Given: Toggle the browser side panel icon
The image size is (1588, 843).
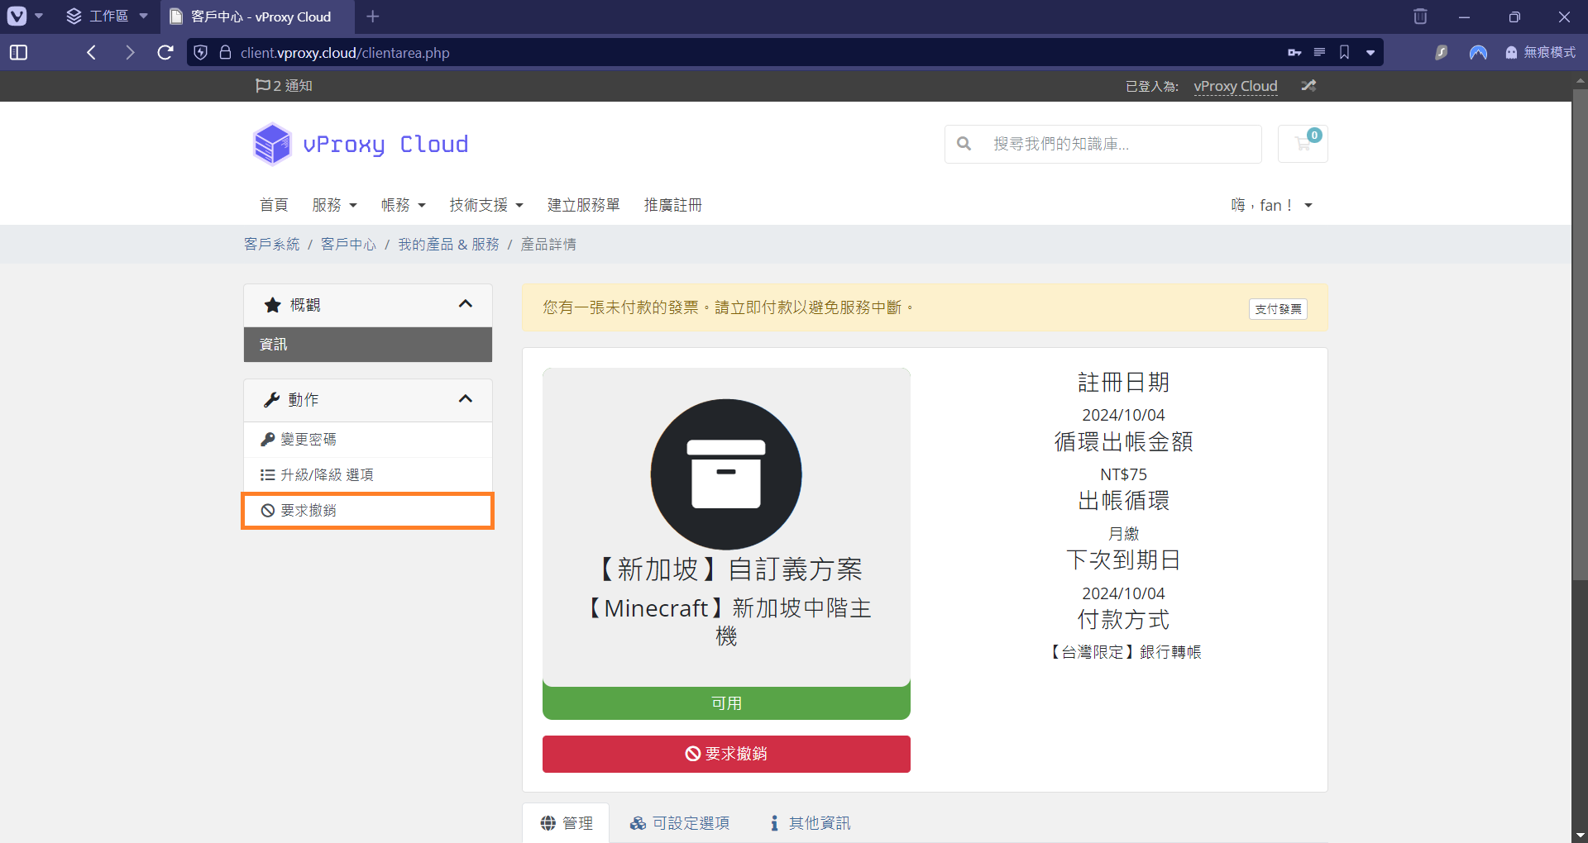Looking at the screenshot, I should tap(18, 53).
